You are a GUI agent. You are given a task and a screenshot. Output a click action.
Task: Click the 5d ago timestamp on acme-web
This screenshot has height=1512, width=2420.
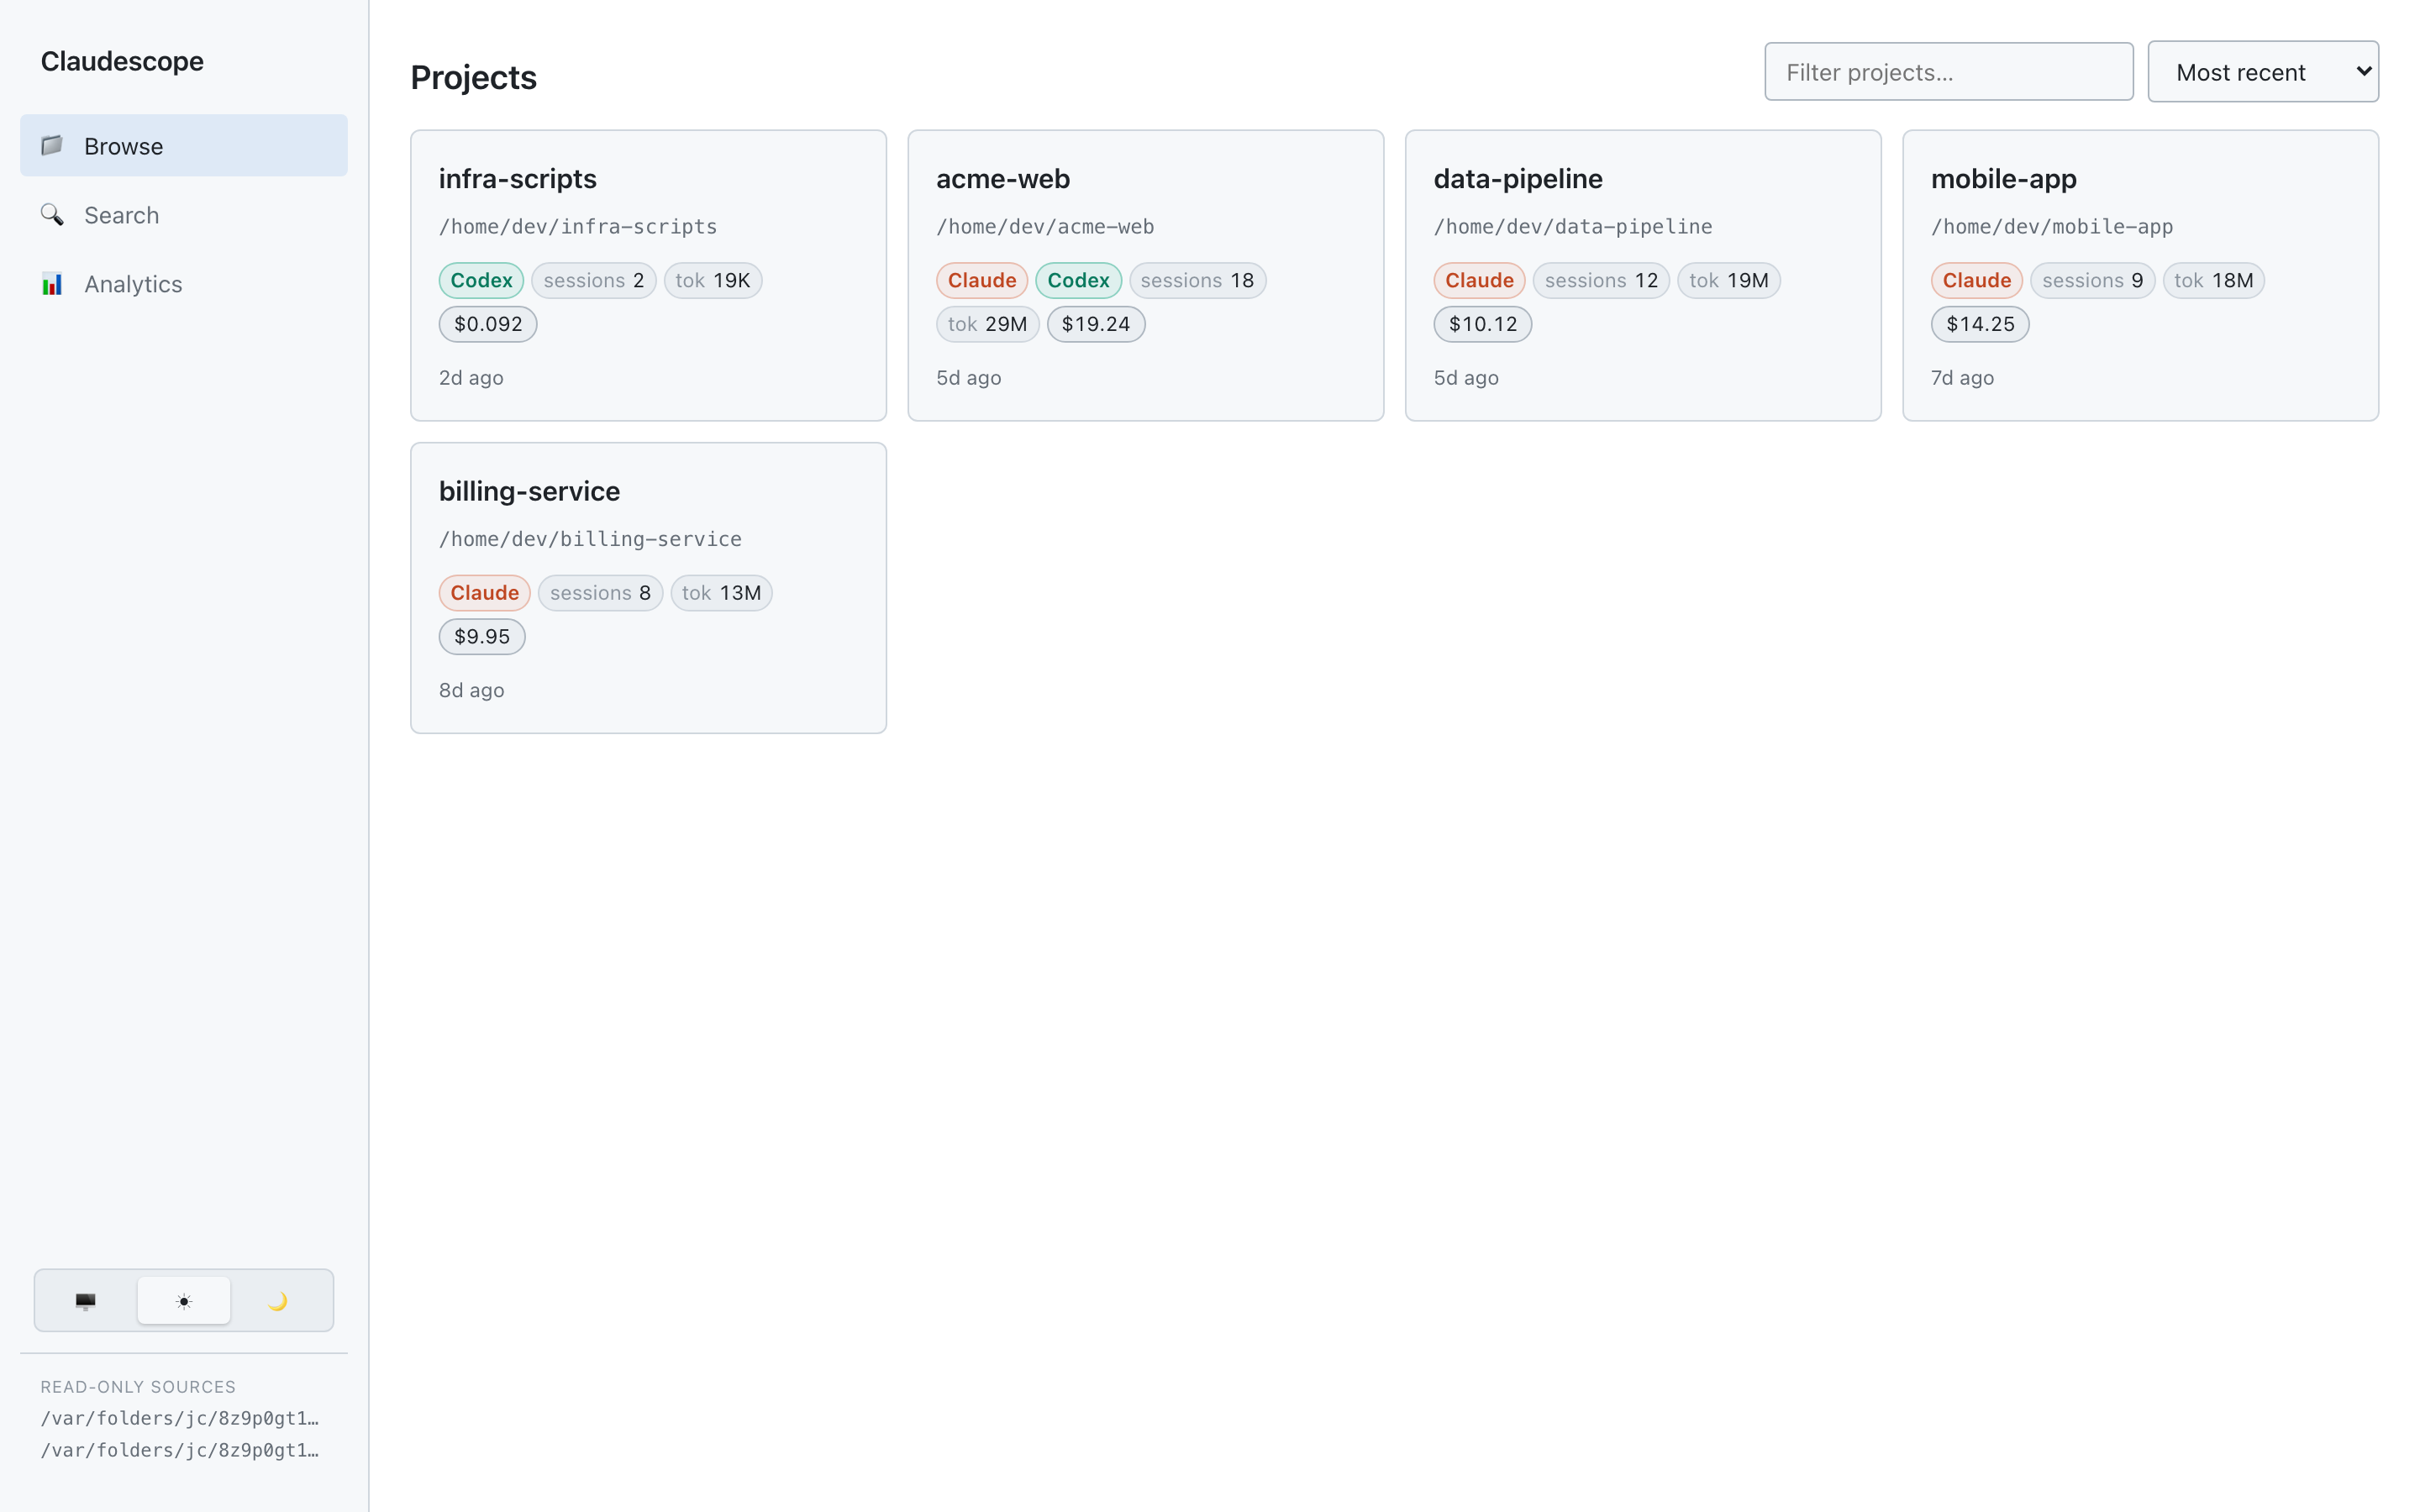[968, 378]
